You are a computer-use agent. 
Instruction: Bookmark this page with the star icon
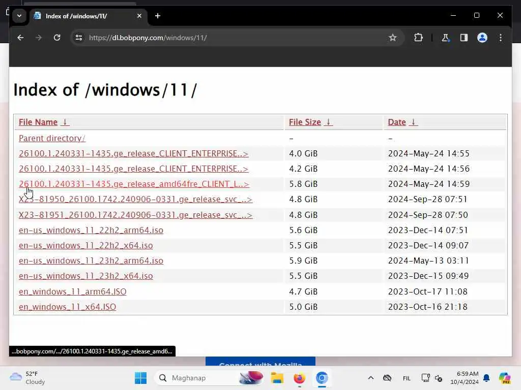click(392, 38)
